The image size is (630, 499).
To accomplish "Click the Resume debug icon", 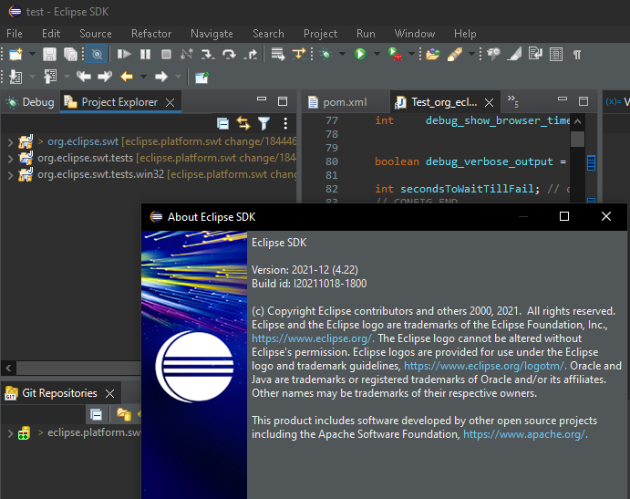I will pos(124,55).
